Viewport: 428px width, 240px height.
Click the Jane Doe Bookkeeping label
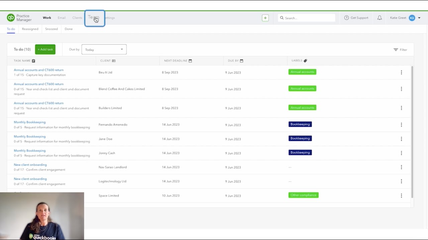coord(300,138)
